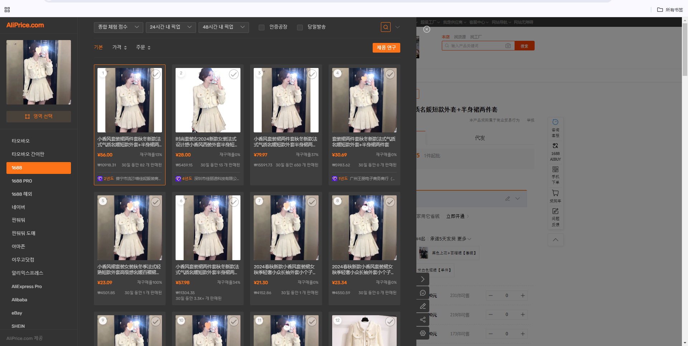Click plus for the 231件可售 row
Screen dimensions: 688x346
(x=523, y=296)
